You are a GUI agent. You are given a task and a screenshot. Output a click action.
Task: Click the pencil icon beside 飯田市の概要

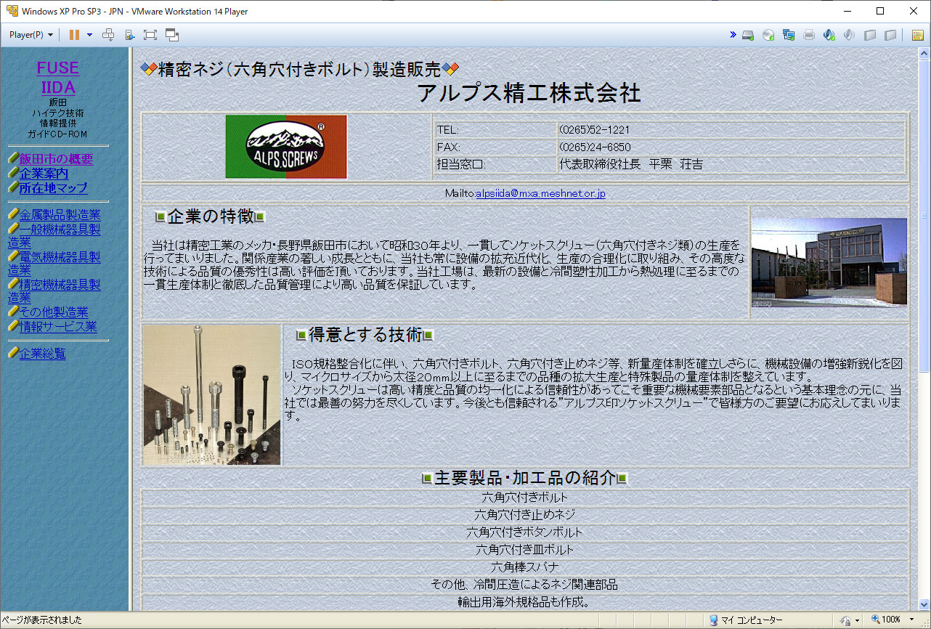point(13,159)
